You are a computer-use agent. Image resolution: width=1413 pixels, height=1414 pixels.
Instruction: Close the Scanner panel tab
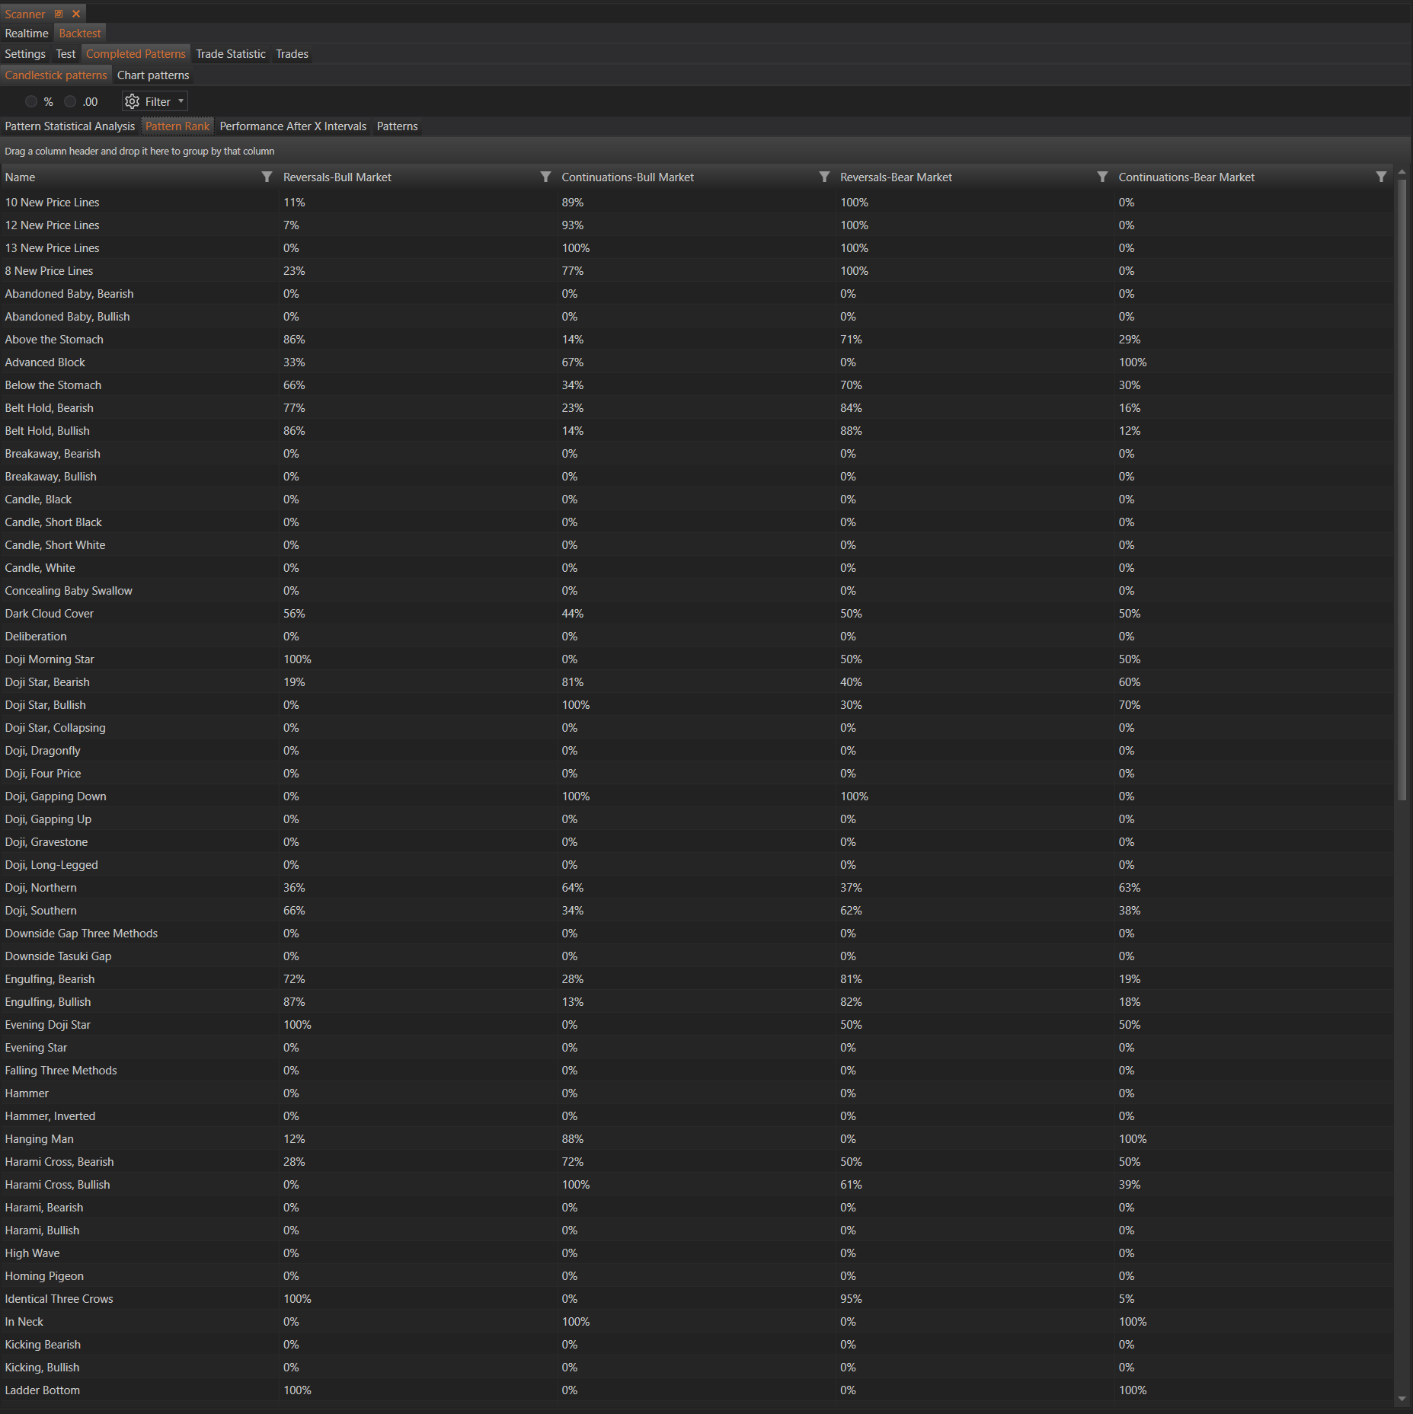tap(76, 14)
